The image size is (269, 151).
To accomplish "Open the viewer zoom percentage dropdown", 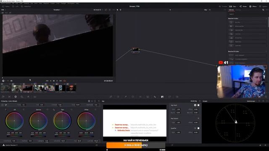I will [x=3, y=10].
